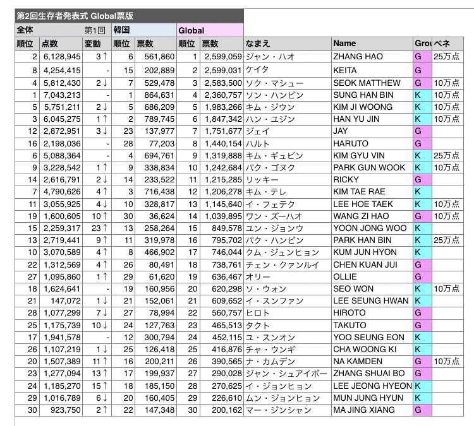
Task: Select the cell 'LEE JEONG HYEON'
Action: pyautogui.click(x=372, y=386)
